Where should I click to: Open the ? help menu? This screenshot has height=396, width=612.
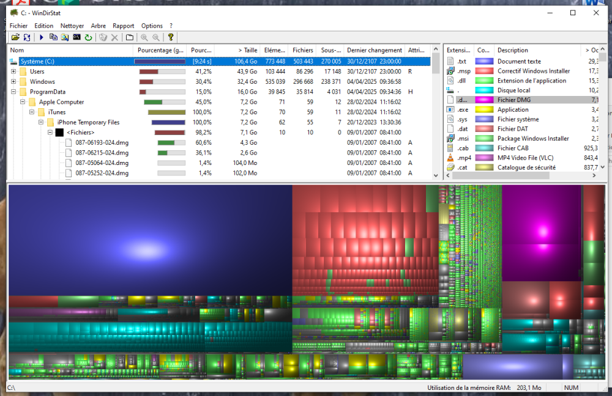coord(171,26)
